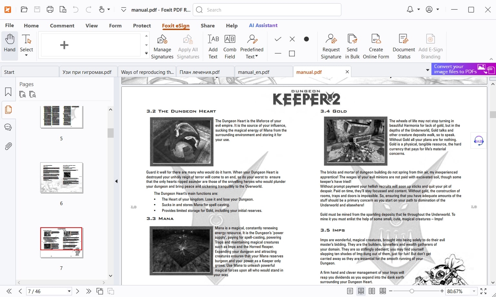The width and height of the screenshot is (496, 297).
Task: Switch to the Comment ribbon tab
Action: pos(62,25)
